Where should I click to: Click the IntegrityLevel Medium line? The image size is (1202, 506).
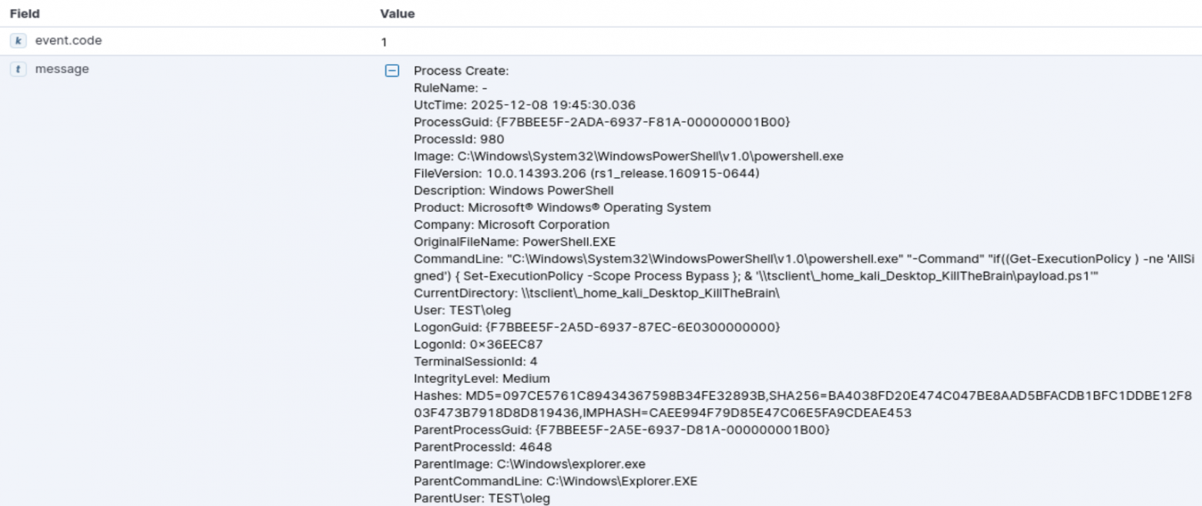tap(482, 379)
